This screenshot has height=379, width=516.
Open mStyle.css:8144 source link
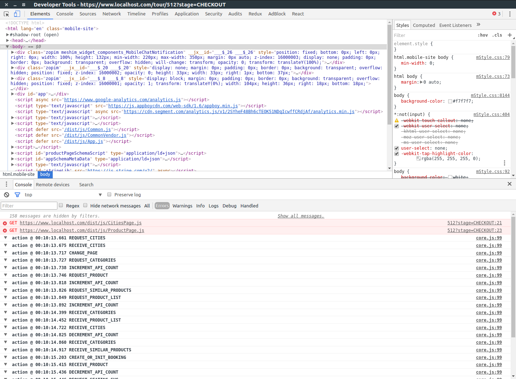pyautogui.click(x=490, y=95)
